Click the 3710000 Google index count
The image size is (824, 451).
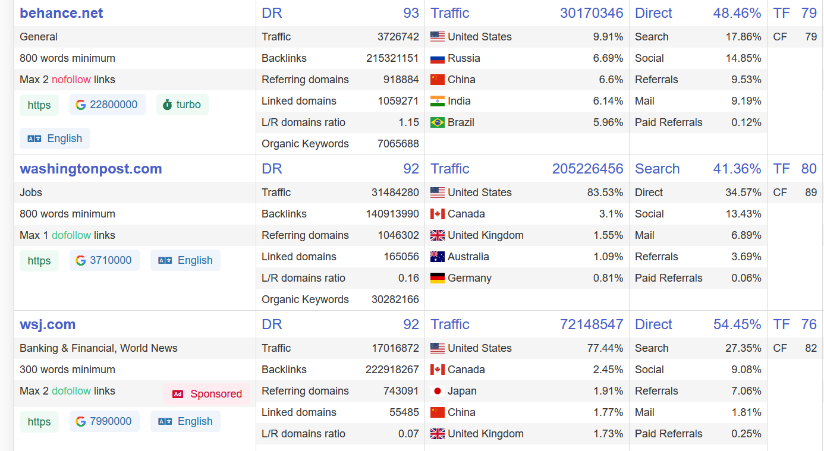(x=111, y=260)
